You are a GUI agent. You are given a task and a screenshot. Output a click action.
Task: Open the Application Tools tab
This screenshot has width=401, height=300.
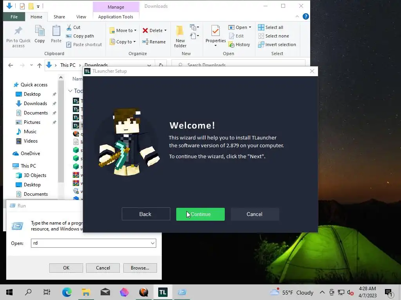click(116, 17)
